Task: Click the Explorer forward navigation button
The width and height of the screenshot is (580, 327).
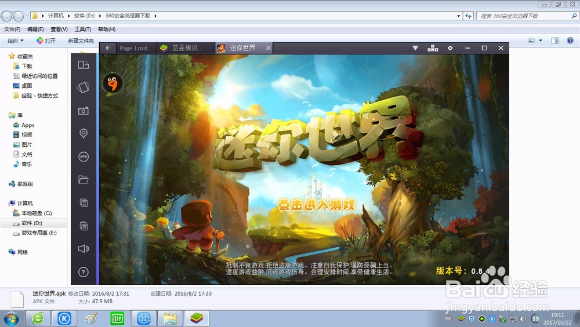Action: point(18,16)
